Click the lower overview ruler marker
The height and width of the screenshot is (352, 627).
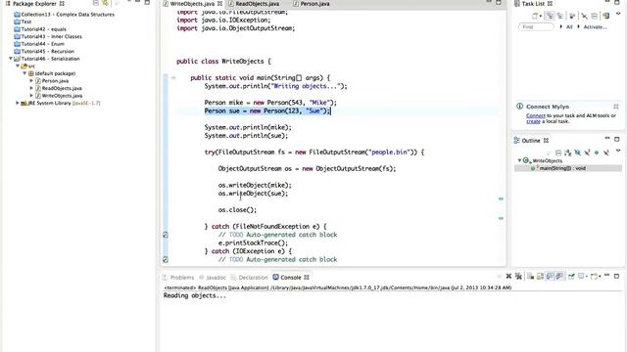pyautogui.click(x=501, y=218)
